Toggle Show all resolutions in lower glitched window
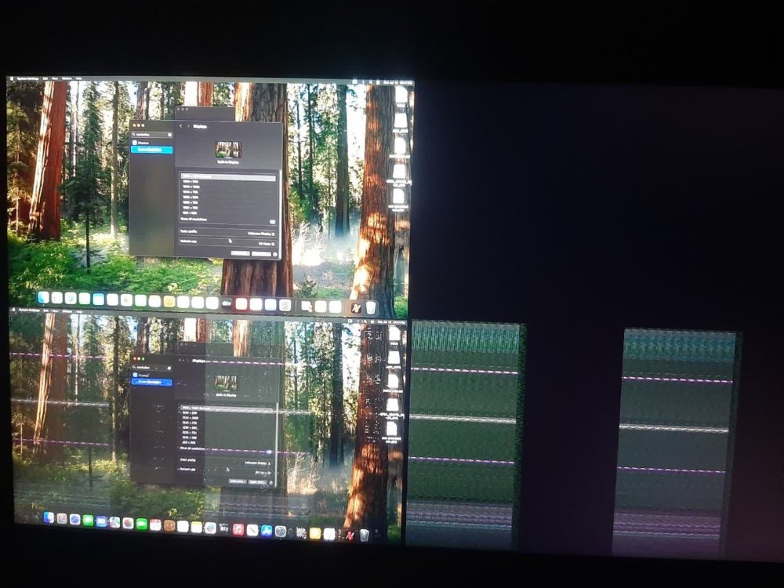 pyautogui.click(x=269, y=452)
